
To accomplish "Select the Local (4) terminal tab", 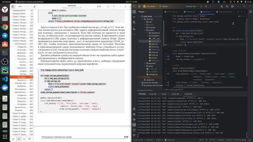I will coord(153,94).
